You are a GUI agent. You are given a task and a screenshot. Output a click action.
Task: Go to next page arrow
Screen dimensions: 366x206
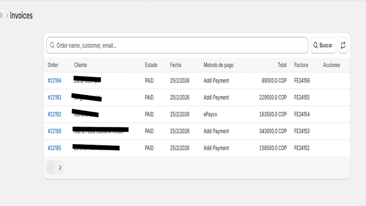60,168
